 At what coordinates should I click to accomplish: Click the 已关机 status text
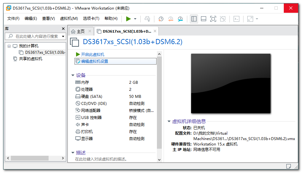199,128
